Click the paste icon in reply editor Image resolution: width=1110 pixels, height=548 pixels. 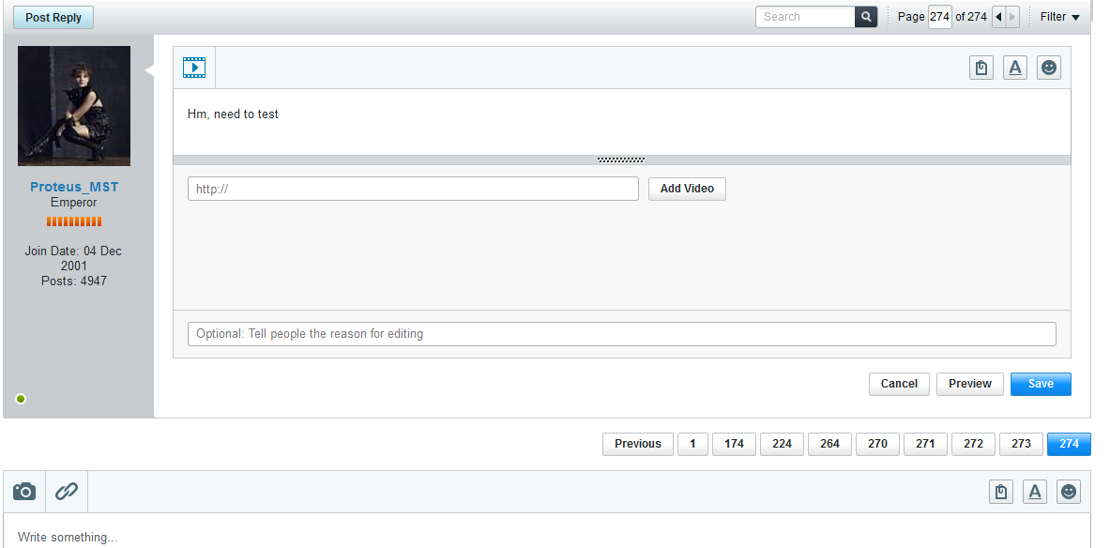coord(1001,492)
